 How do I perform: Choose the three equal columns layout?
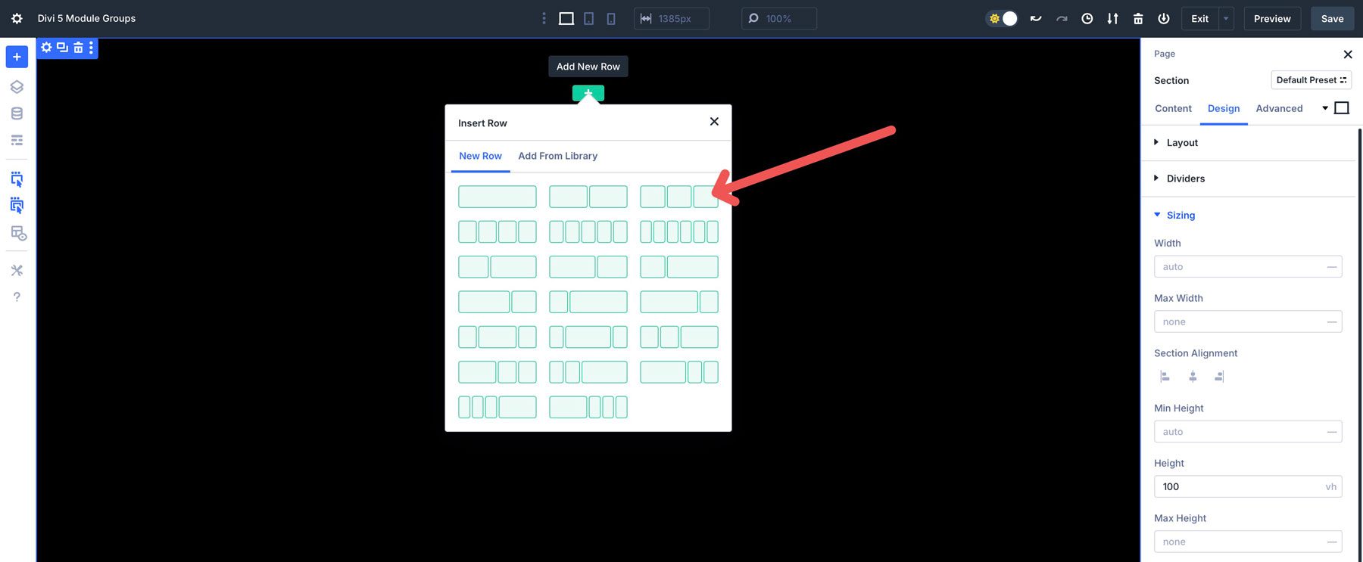point(679,197)
